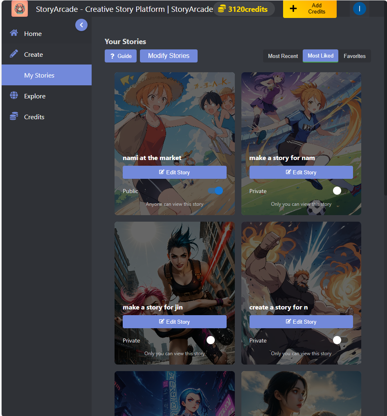This screenshot has height=416, width=387.
Task: Click the StoryArcade logo avatar
Action: click(x=19, y=9)
